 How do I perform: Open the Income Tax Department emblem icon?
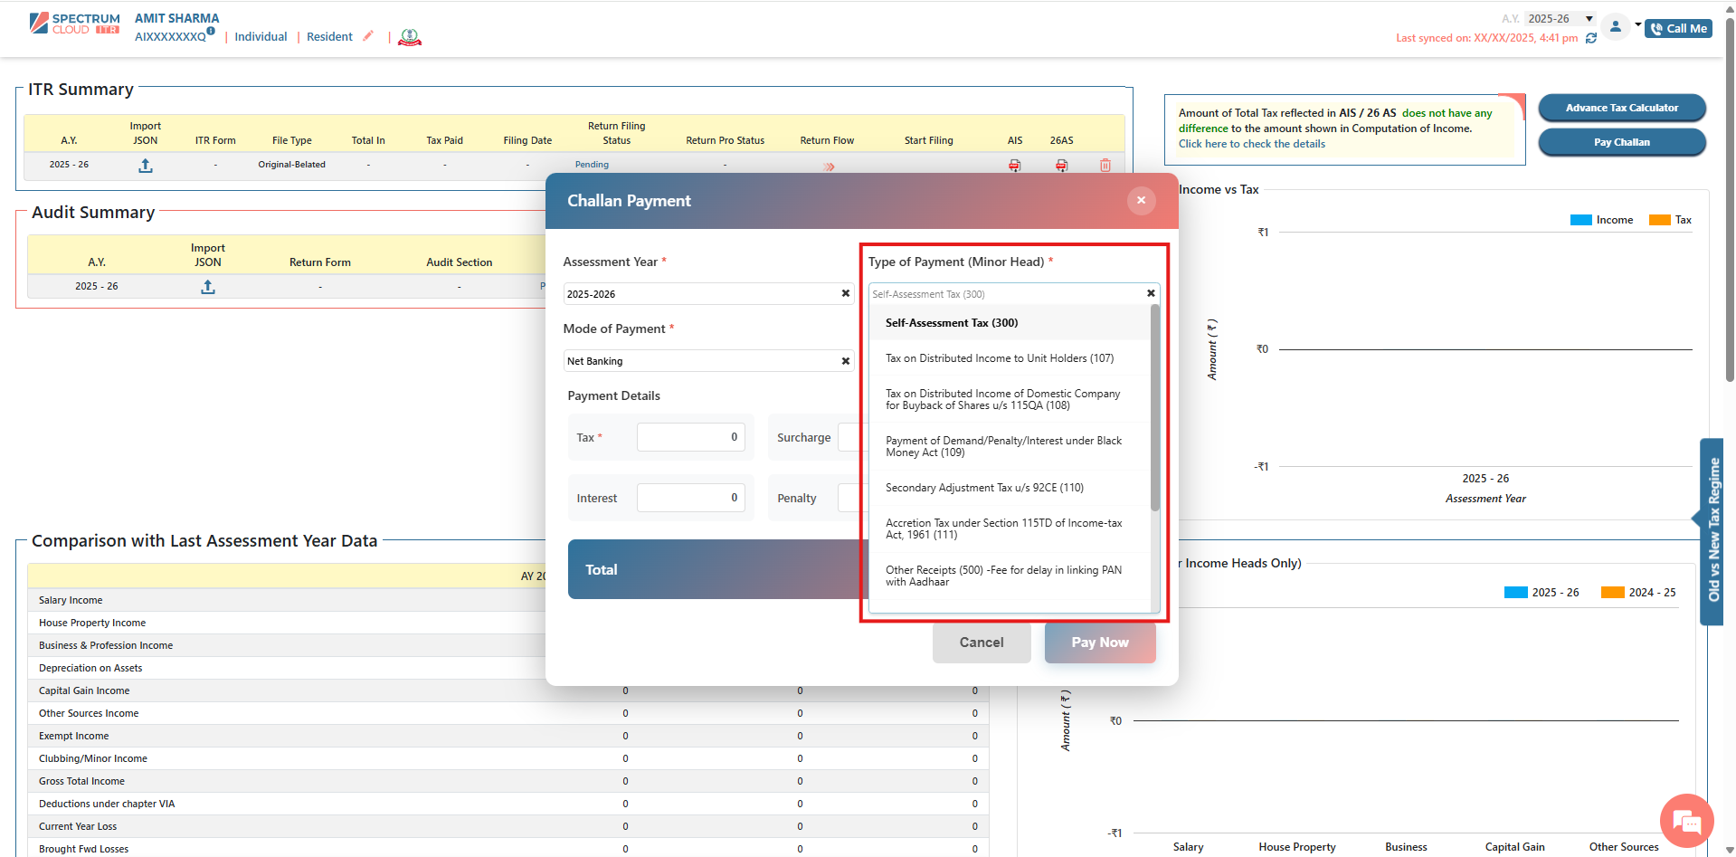pyautogui.click(x=410, y=37)
